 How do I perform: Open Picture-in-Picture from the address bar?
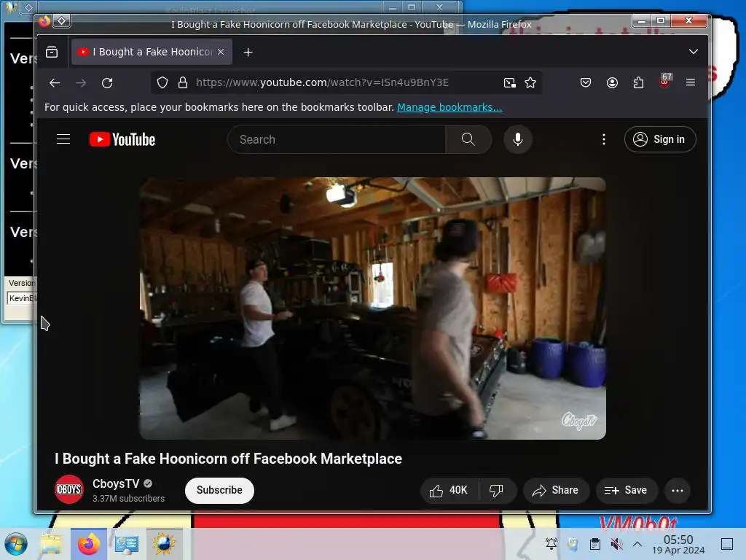(509, 82)
